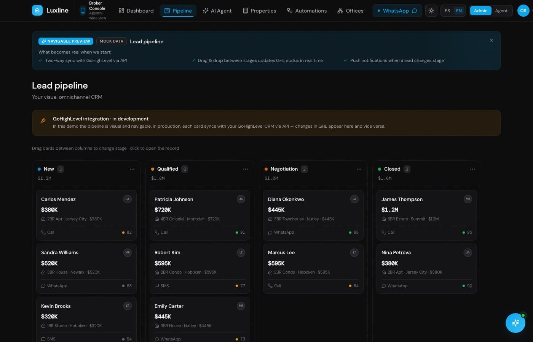Screen dimensions: 533x342
Task: Open the Offices tab
Action: [x=350, y=11]
